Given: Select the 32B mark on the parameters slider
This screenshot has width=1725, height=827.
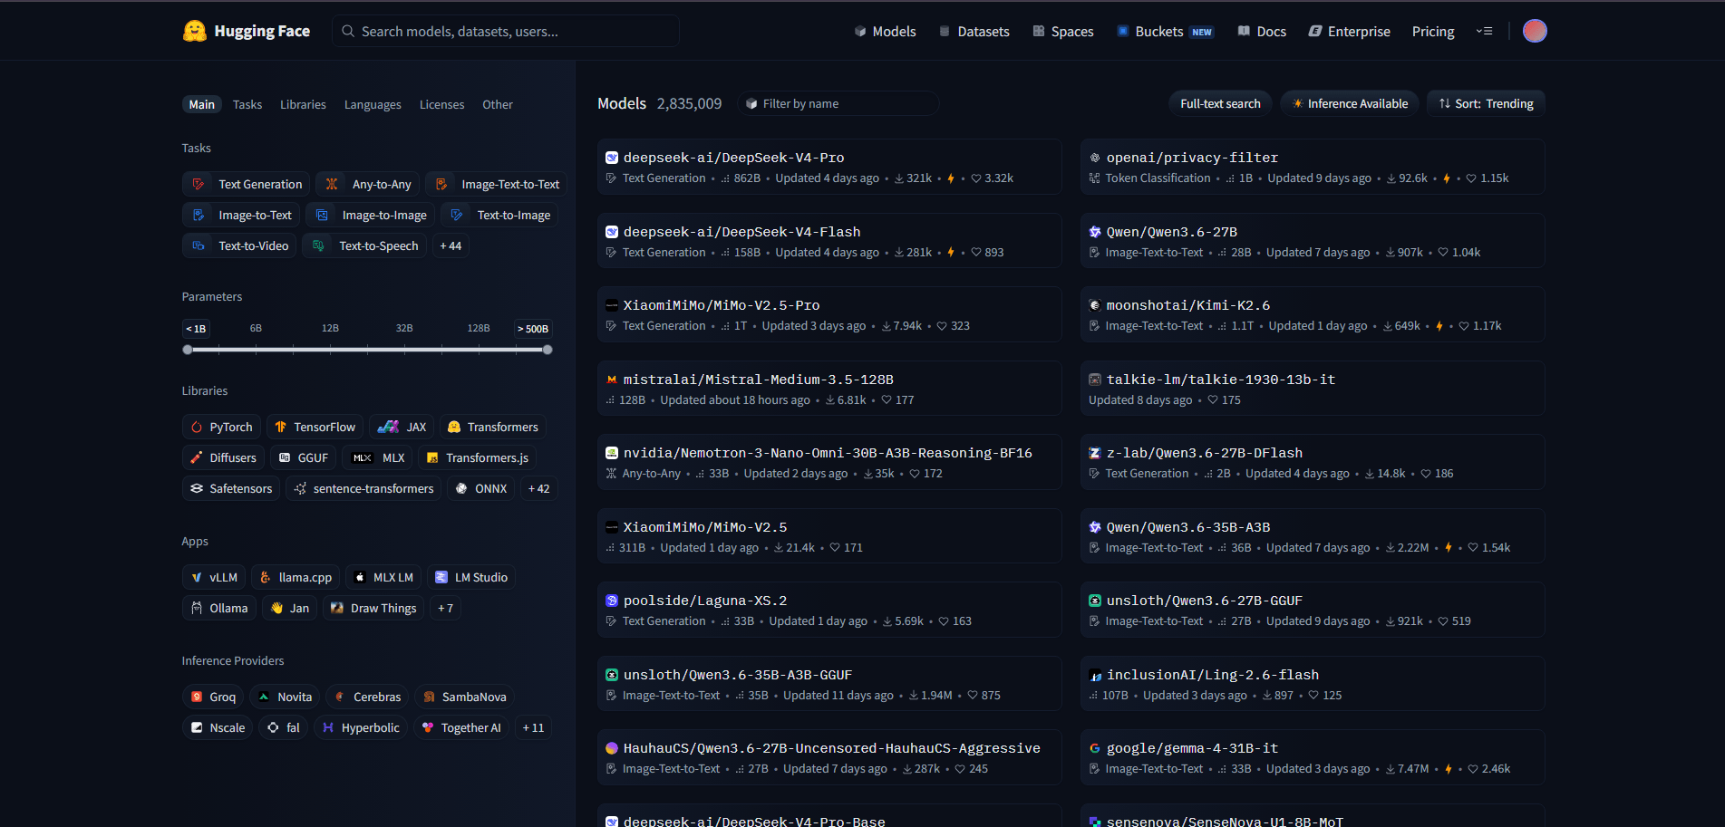Looking at the screenshot, I should [x=404, y=328].
